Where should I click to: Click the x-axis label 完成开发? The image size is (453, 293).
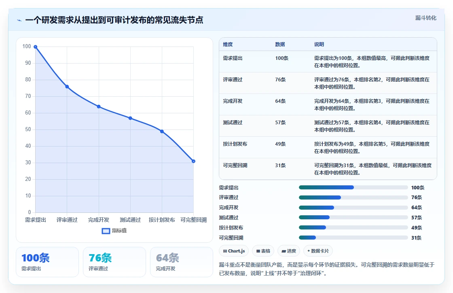pyautogui.click(x=99, y=220)
